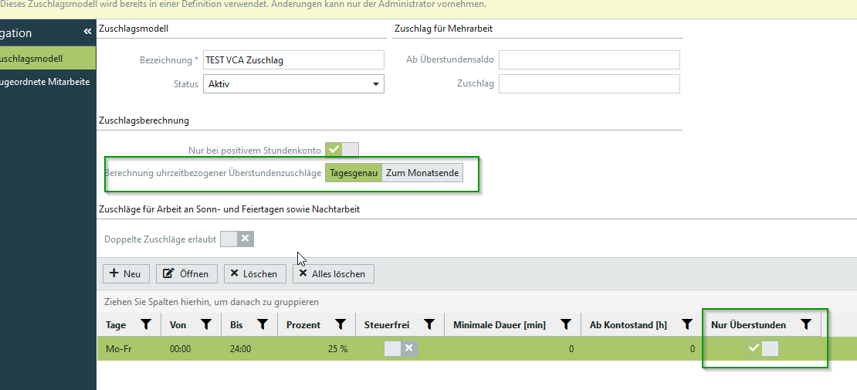Click the Ab Überstundensaldo input field
The width and height of the screenshot is (857, 390).
(x=589, y=60)
